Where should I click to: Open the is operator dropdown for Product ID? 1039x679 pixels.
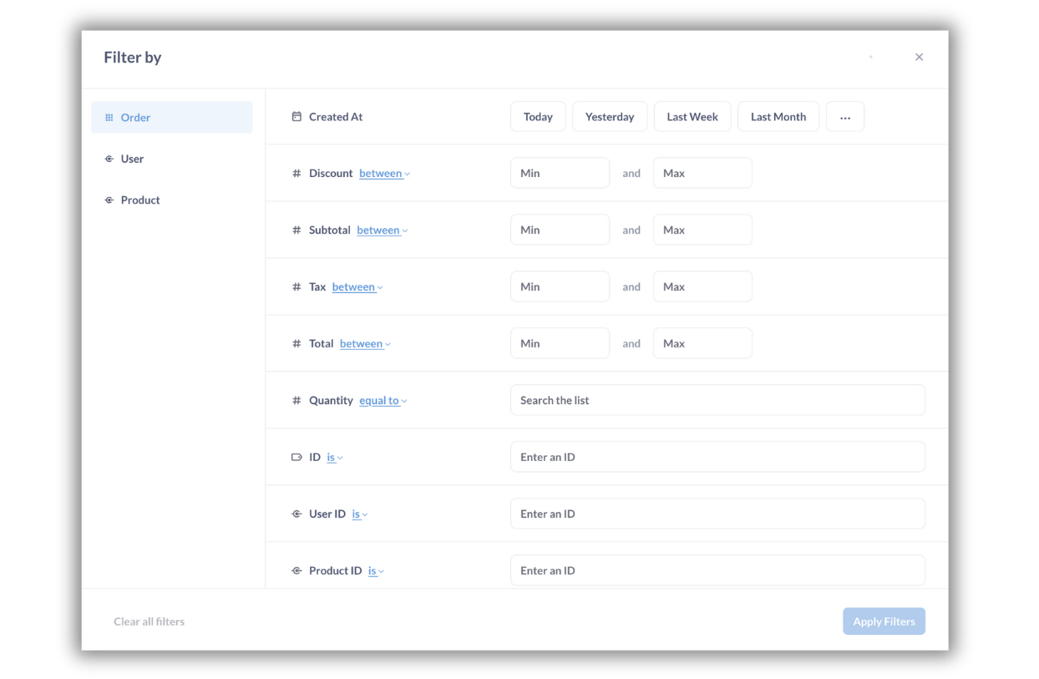point(374,570)
